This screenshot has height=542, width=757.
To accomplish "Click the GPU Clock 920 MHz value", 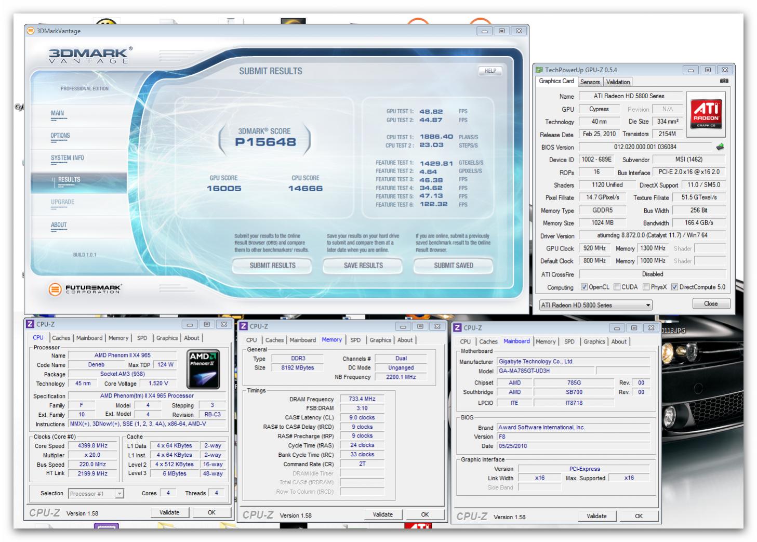I will pyautogui.click(x=594, y=248).
